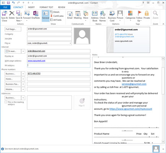Edit the Business Card
Screen dimensions: 166x153
[x=112, y=16]
